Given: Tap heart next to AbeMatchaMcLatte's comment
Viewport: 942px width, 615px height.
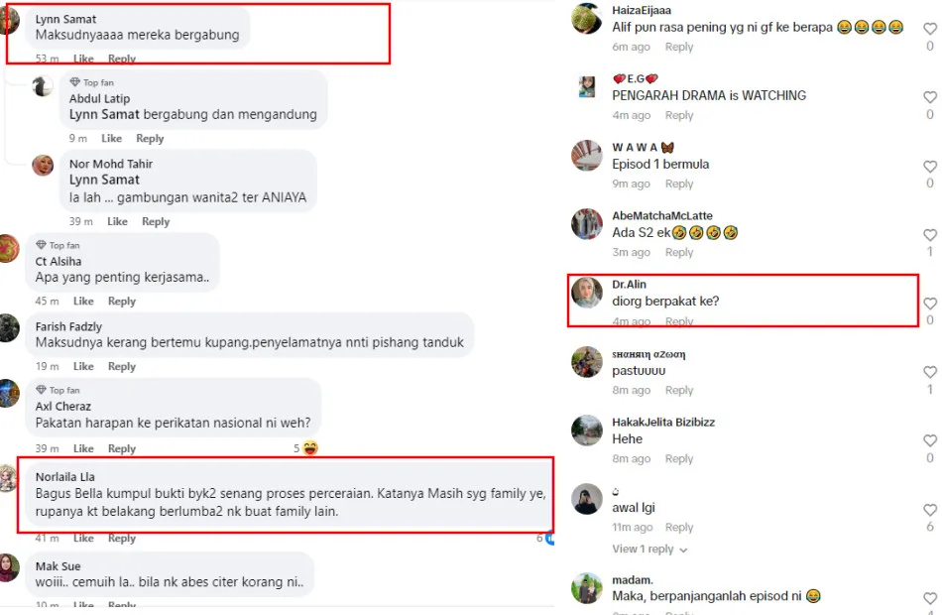Looking at the screenshot, I should 930,234.
